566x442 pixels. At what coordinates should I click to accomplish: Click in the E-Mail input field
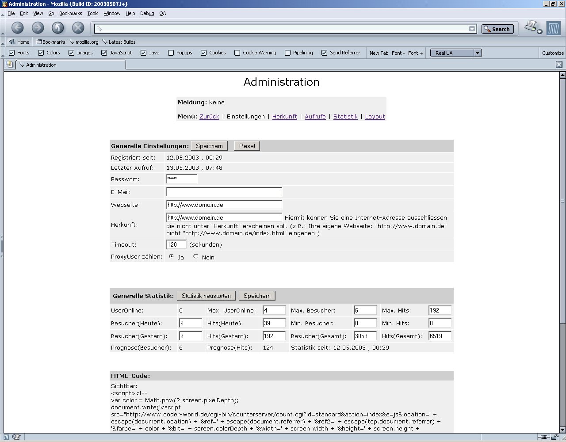[x=224, y=192]
